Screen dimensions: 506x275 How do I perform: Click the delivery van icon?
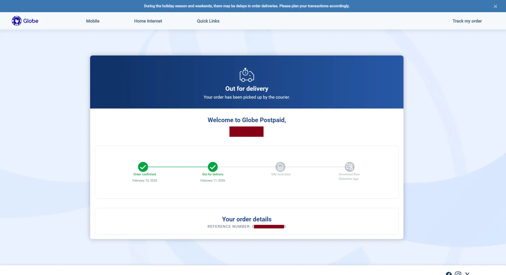tap(247, 75)
